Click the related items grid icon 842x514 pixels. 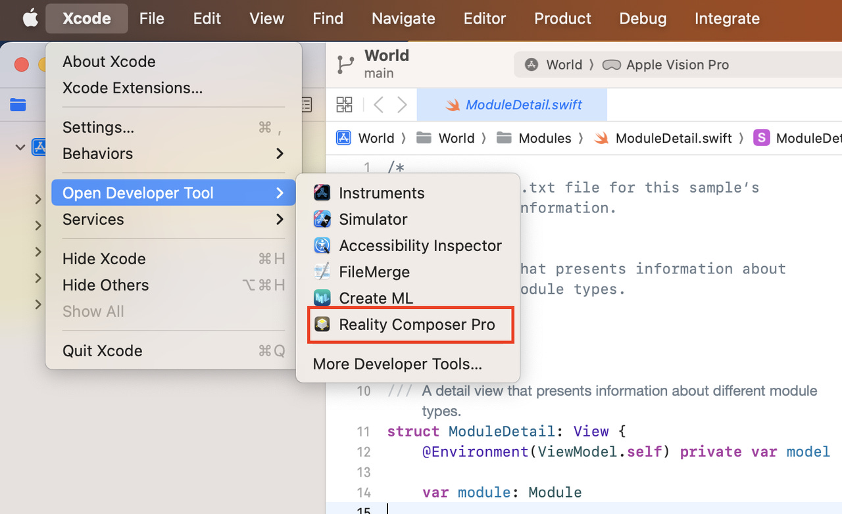[x=344, y=105]
